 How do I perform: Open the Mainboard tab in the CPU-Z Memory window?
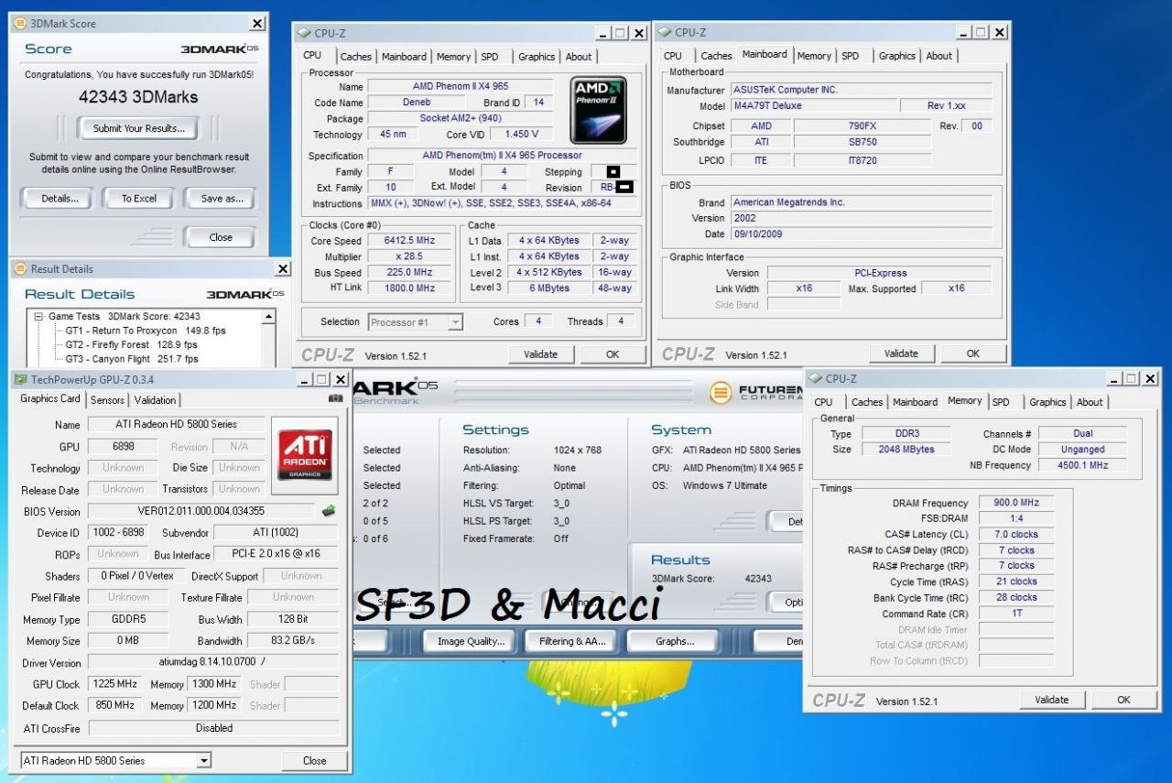pyautogui.click(x=916, y=402)
